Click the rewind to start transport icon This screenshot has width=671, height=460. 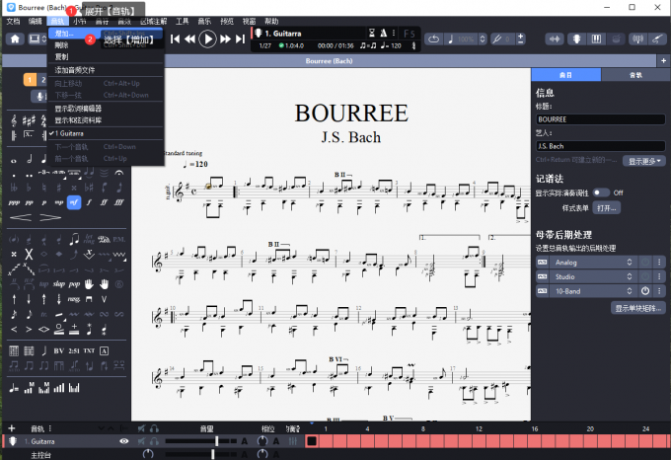point(175,39)
